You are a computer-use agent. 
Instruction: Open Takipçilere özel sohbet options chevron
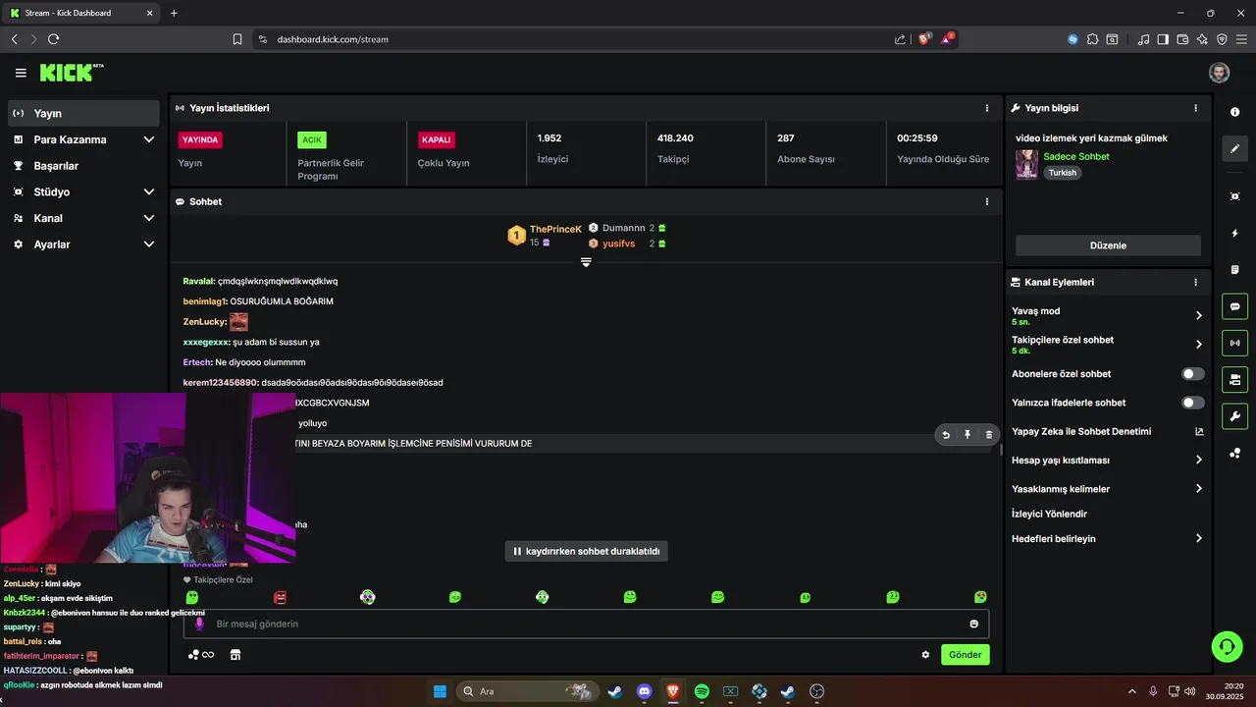click(x=1198, y=345)
